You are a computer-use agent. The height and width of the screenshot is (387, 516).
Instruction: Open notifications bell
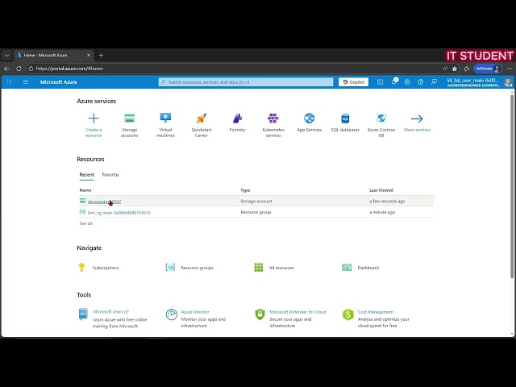[x=394, y=81]
